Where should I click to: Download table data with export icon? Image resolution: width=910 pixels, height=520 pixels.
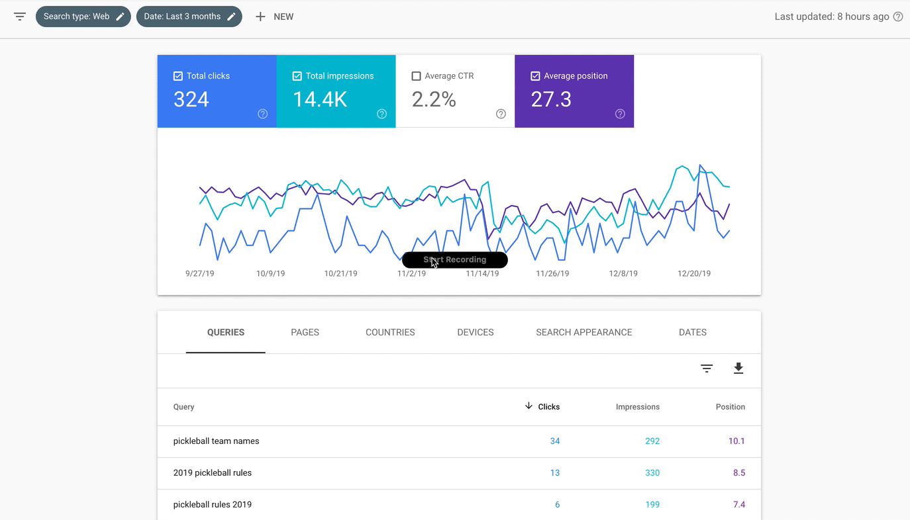[738, 368]
